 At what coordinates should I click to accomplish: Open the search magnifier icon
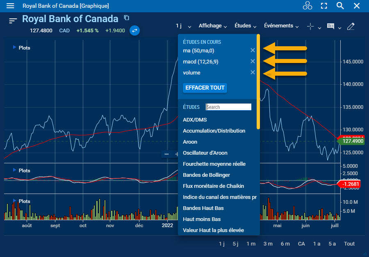pos(340,6)
